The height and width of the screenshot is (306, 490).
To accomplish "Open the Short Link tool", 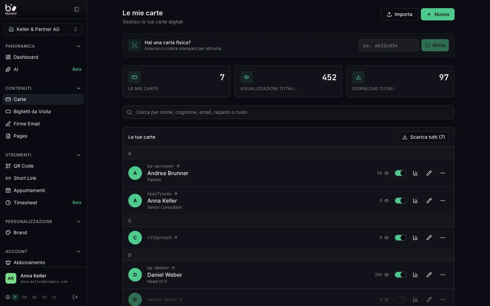I will [x=43, y=178].
